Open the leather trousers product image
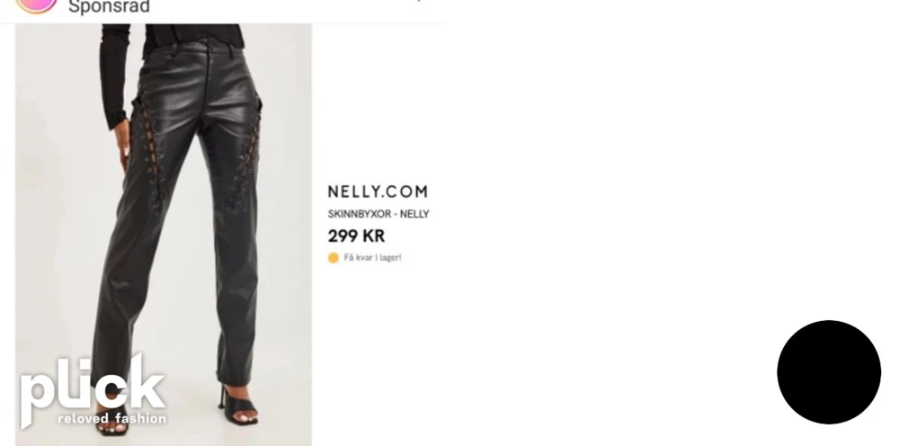 (164, 235)
